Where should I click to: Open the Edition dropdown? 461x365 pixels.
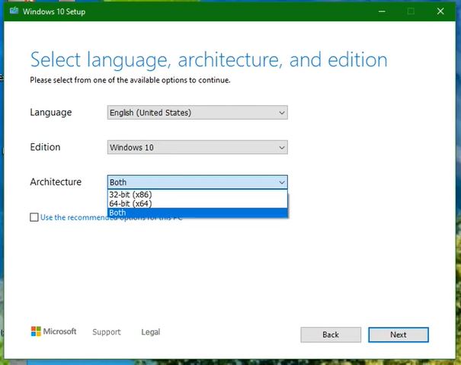point(197,147)
